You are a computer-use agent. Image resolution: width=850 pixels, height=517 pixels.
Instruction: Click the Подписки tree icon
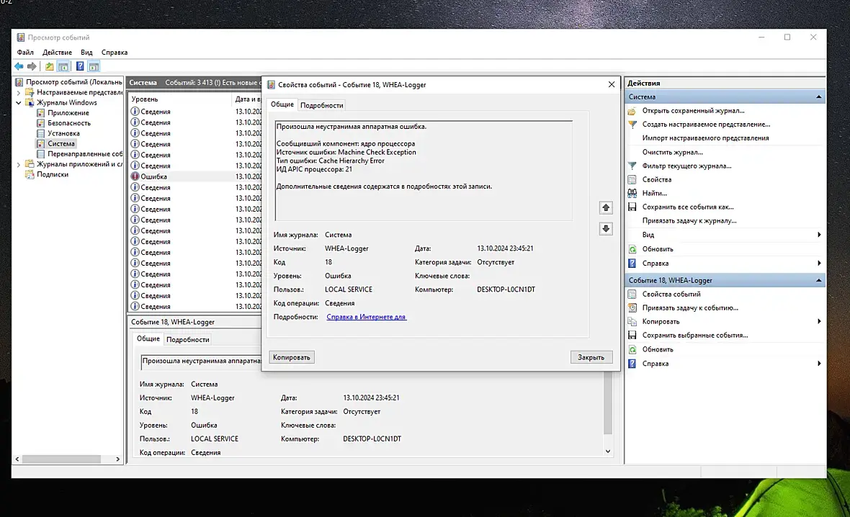[x=30, y=174]
